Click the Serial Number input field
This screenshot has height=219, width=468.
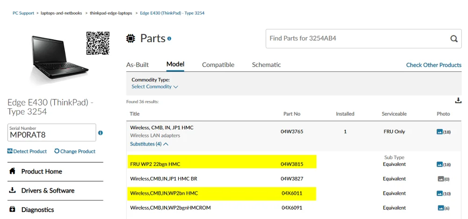pos(52,133)
